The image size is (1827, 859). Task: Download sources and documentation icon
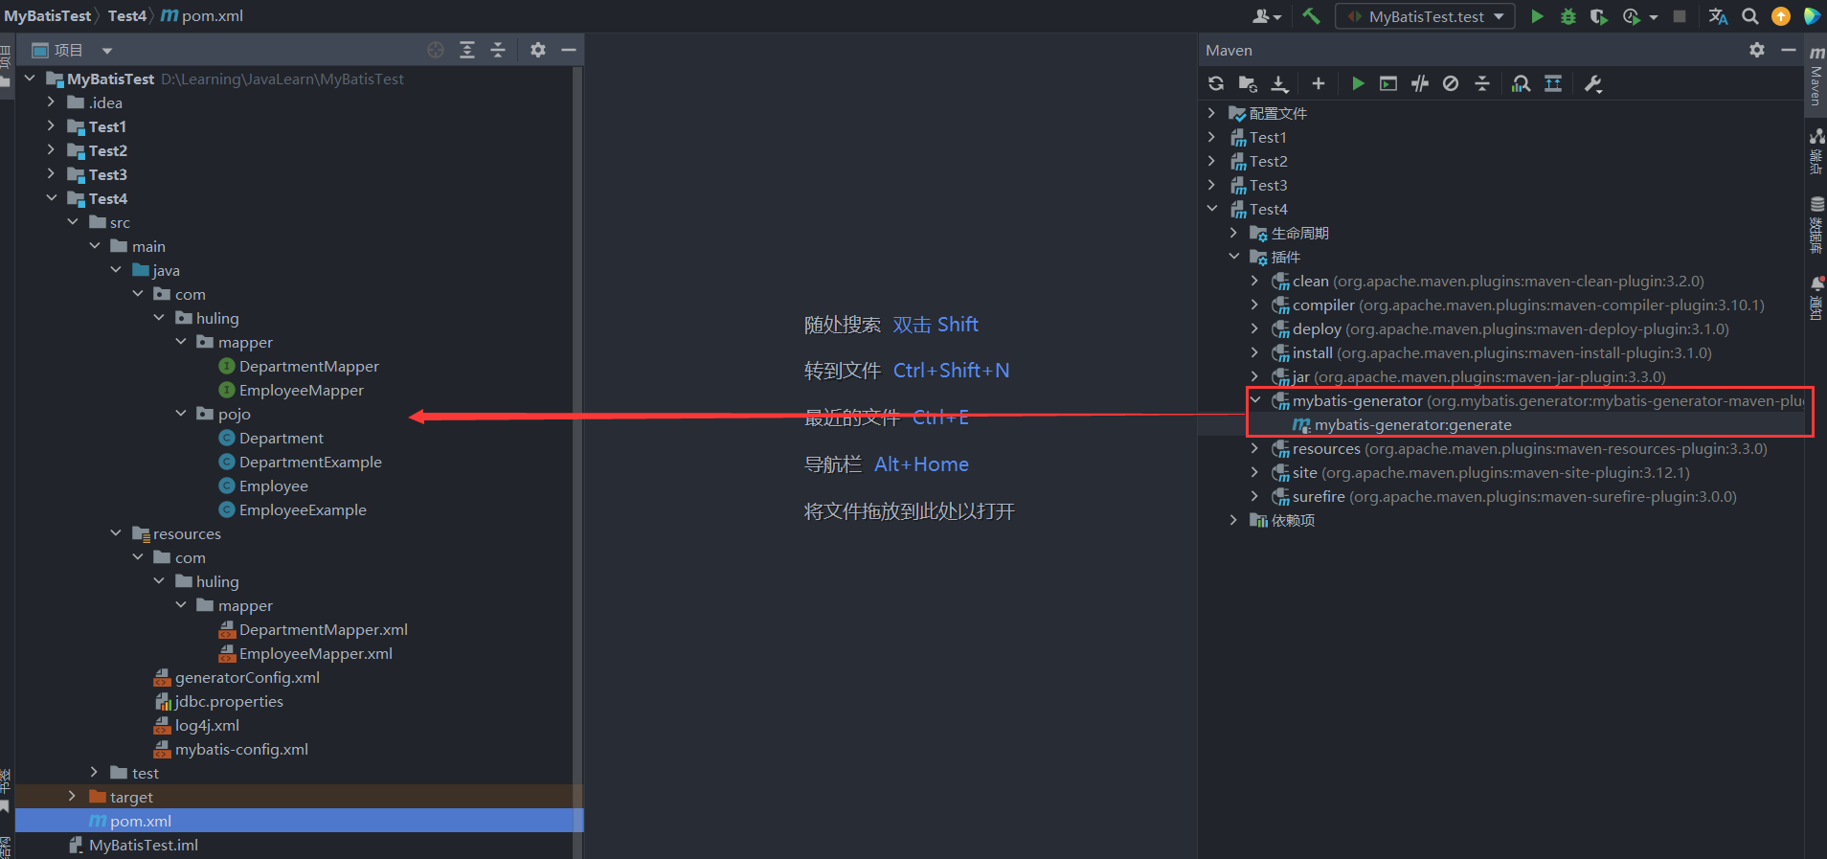tap(1279, 83)
